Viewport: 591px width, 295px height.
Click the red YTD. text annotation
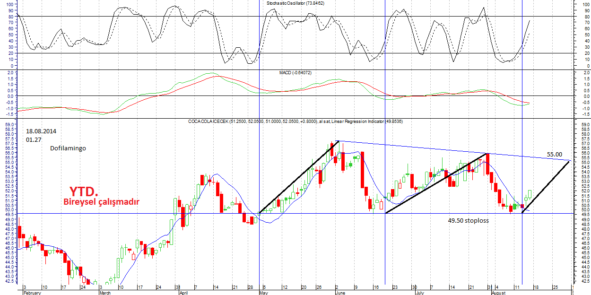[84, 191]
